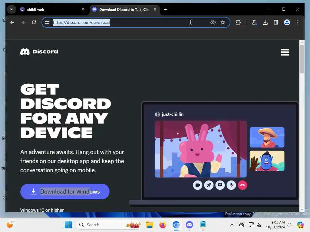Toggle the tracking protection eye icon
310x232 pixels.
[213, 22]
